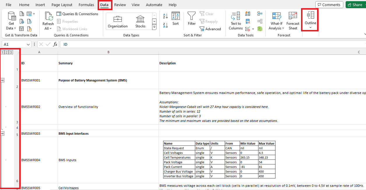Open the Review ribbon tab
The height and width of the screenshot is (190, 366).
click(120, 5)
